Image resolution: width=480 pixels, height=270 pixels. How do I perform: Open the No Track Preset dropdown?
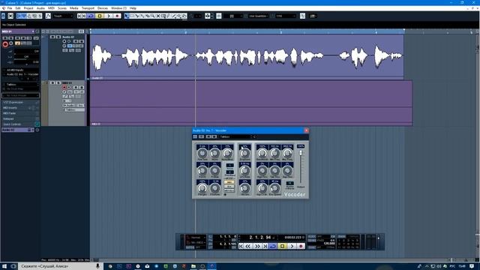20,95
